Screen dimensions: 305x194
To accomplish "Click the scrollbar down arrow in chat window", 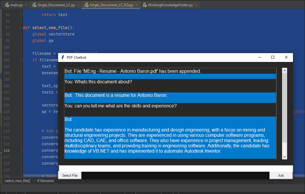I will 284,157.
